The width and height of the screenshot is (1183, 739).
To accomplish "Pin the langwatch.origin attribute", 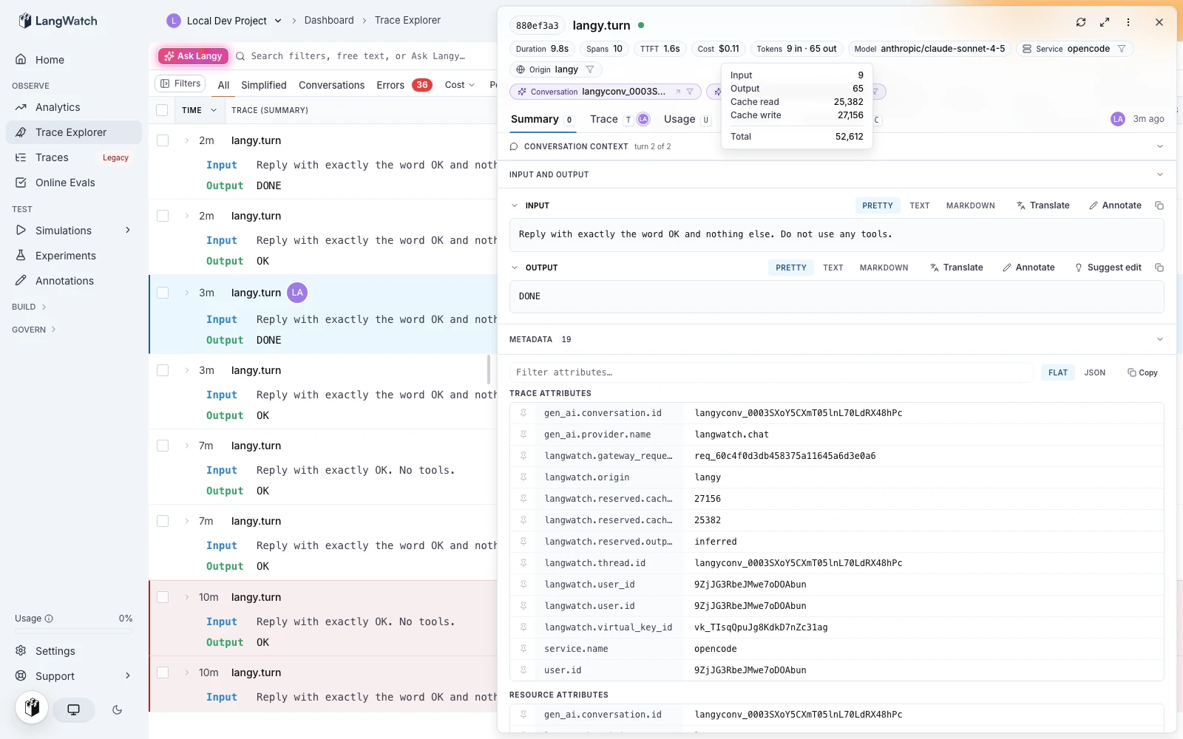I will point(523,477).
